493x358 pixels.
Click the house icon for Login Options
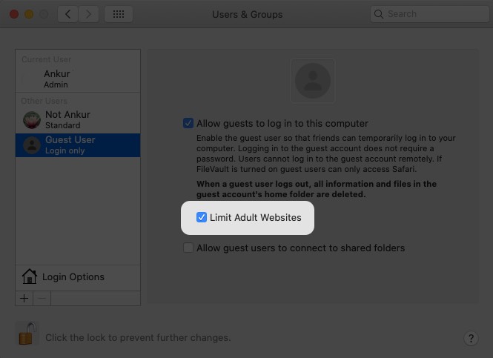pyautogui.click(x=29, y=276)
